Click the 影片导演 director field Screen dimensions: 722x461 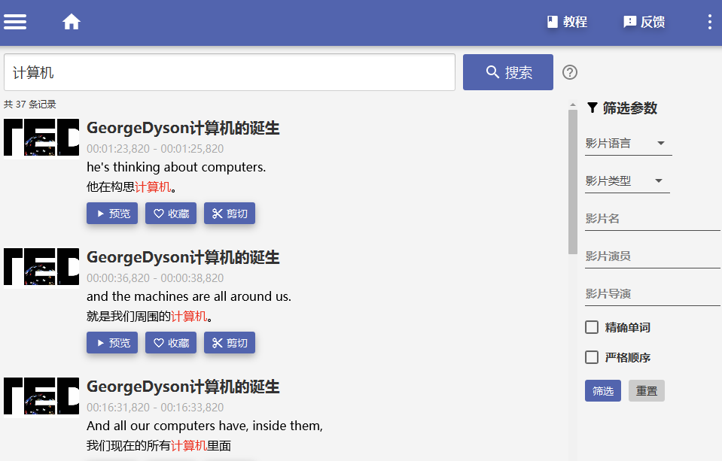click(x=652, y=295)
